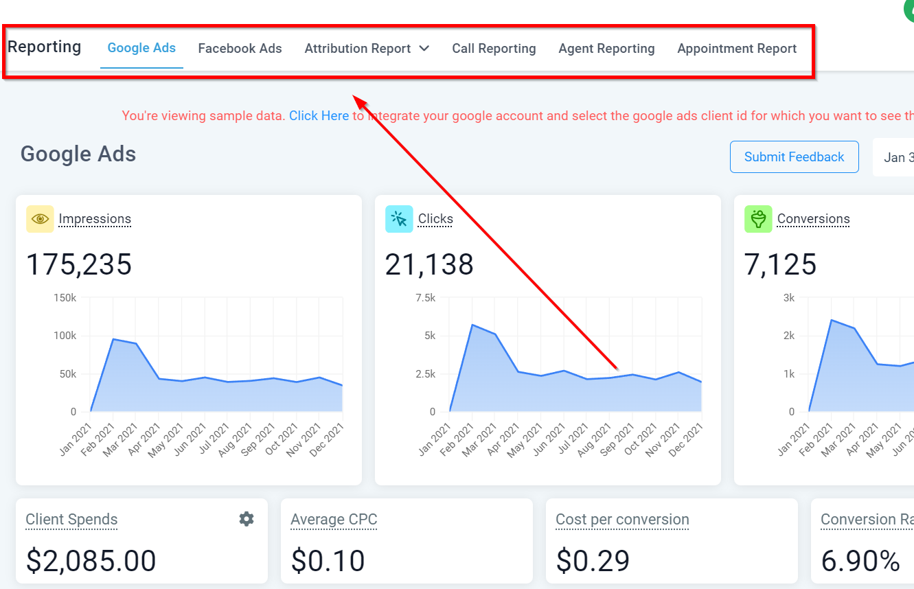Switch to Google Ads tab
Screen dimensions: 914x589
[x=141, y=48]
